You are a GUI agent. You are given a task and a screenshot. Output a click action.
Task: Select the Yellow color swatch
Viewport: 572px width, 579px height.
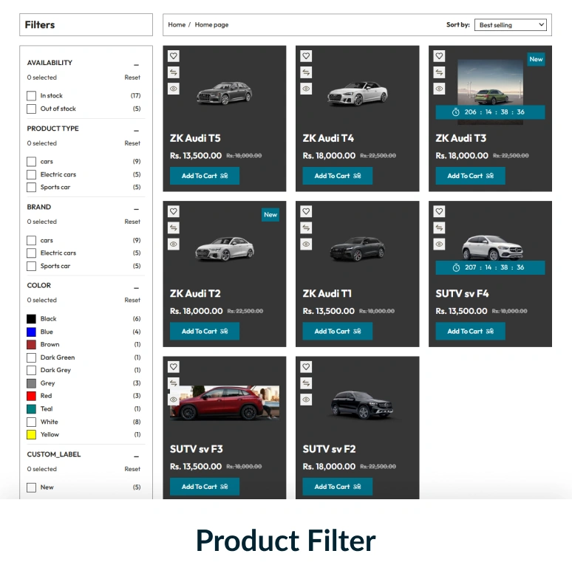(31, 434)
